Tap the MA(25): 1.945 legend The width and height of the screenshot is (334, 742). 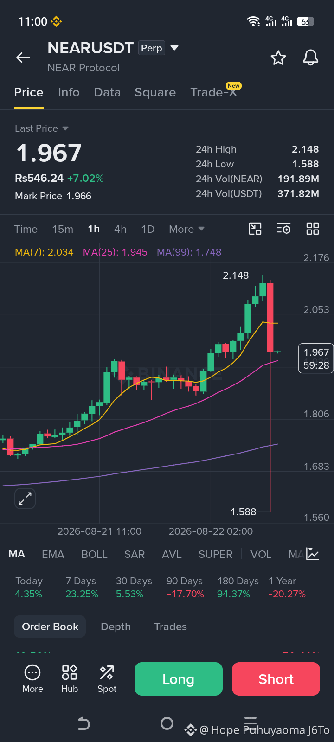tap(115, 252)
